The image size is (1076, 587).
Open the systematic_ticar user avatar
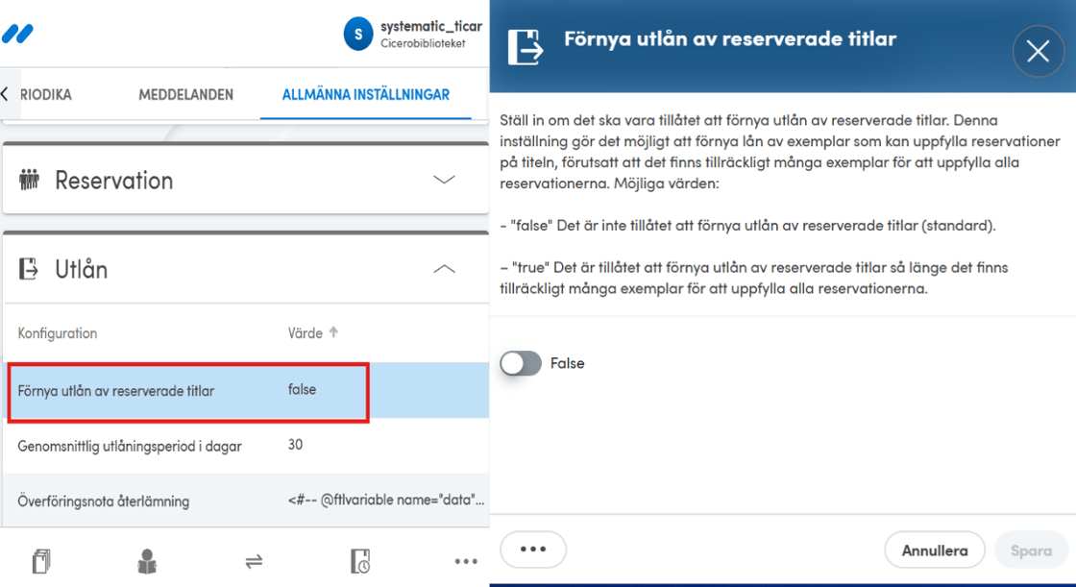click(x=358, y=34)
